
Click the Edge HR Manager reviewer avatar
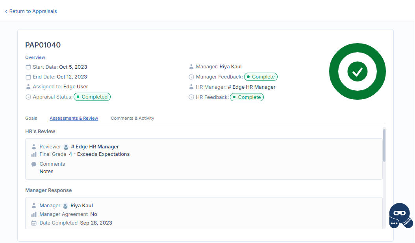[x=66, y=147]
